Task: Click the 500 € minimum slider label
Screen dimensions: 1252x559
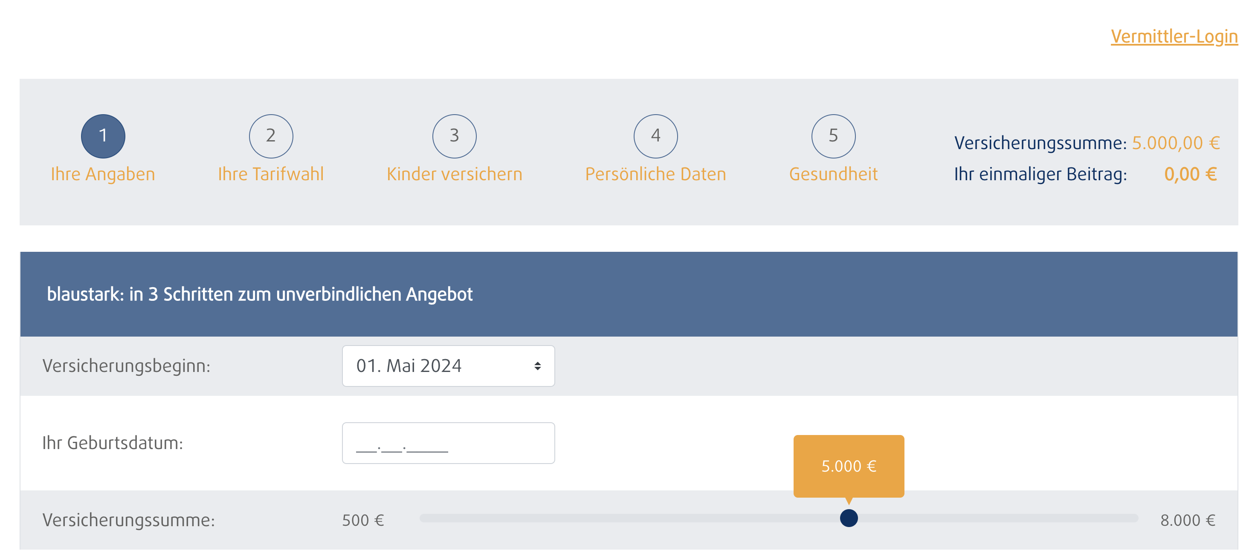Action: click(362, 520)
